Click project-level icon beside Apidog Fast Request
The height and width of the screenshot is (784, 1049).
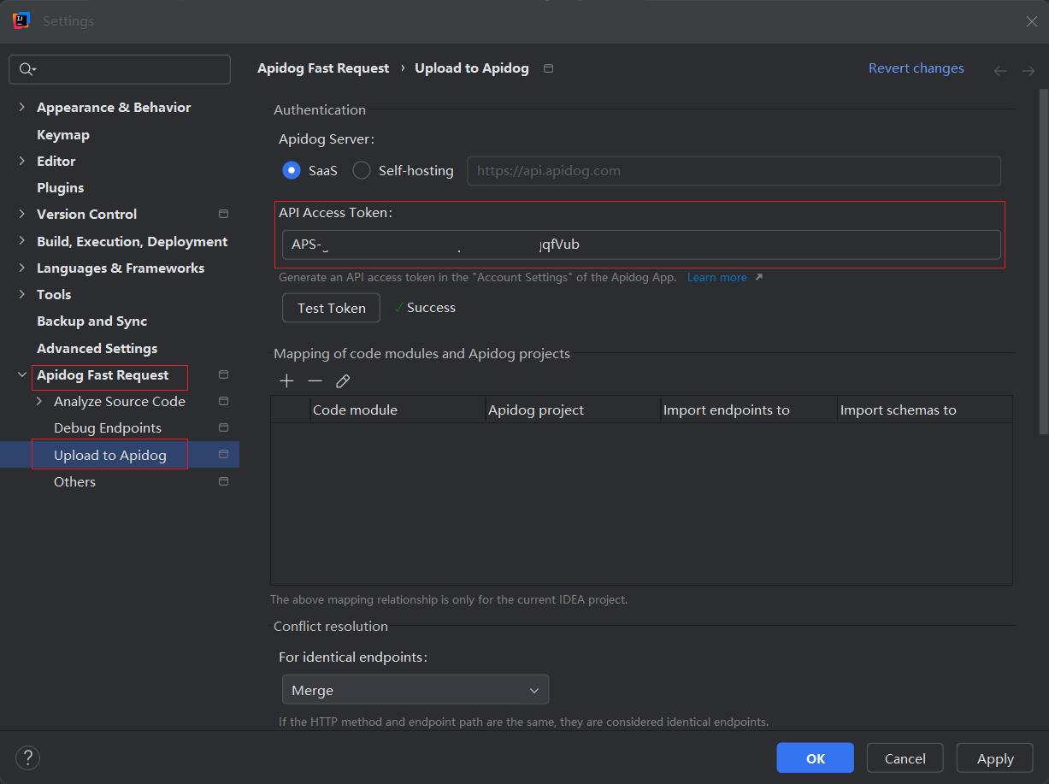click(x=224, y=374)
